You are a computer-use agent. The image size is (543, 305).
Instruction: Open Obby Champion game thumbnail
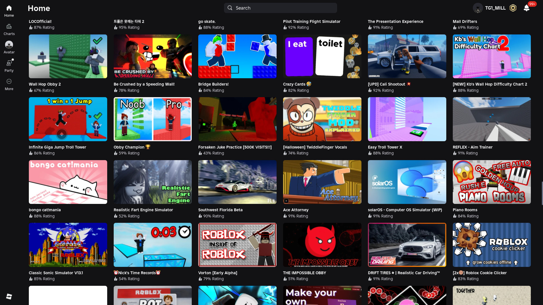[x=153, y=119]
